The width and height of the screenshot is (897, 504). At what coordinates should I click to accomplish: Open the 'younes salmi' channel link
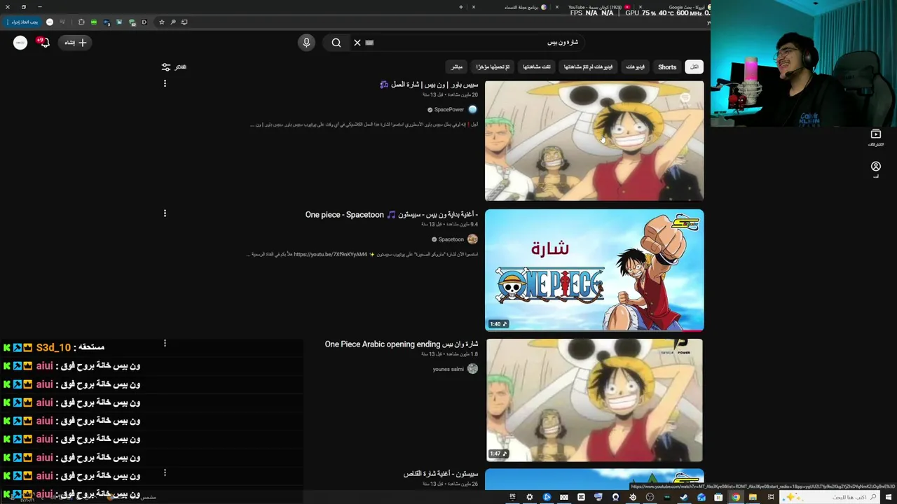point(448,369)
